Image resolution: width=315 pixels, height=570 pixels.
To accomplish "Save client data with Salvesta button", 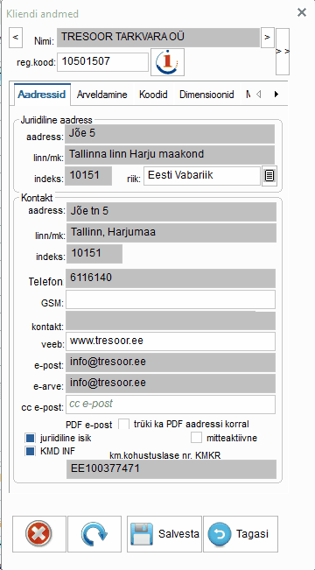I will 164,534.
